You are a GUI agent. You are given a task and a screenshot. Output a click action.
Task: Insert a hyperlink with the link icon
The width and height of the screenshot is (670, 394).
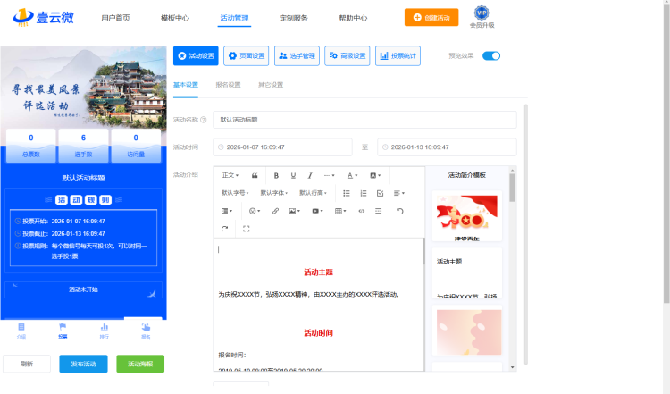pyautogui.click(x=275, y=211)
